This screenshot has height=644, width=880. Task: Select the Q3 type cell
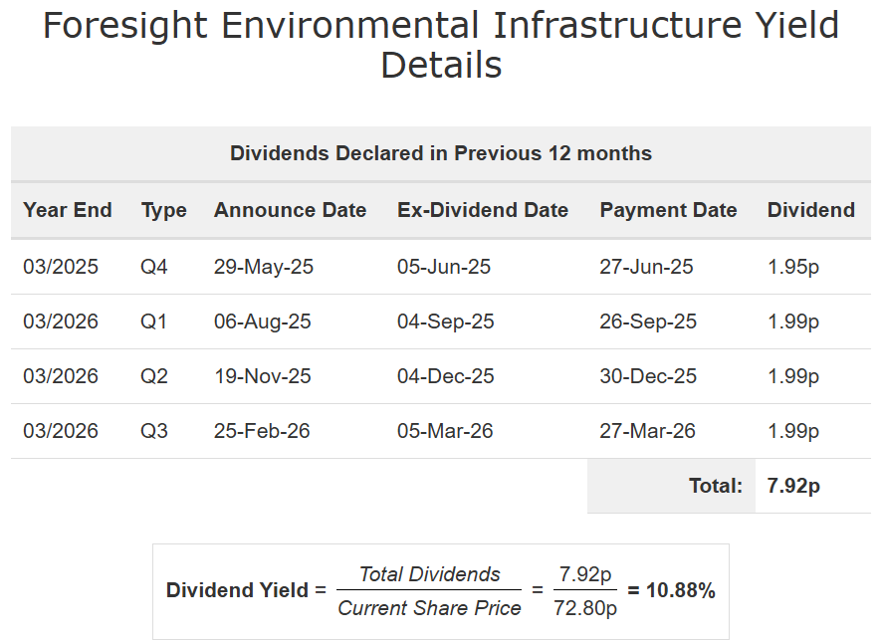pos(154,431)
